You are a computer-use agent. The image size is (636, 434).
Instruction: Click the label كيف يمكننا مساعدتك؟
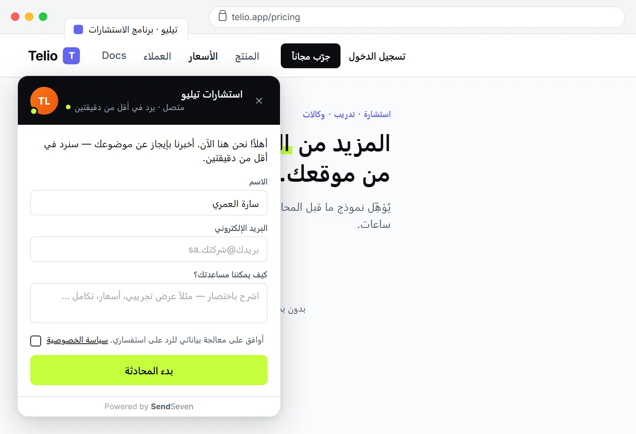pos(230,275)
